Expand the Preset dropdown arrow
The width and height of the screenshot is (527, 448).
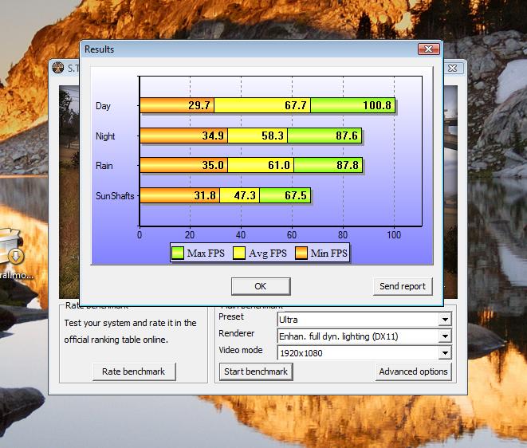tap(445, 320)
